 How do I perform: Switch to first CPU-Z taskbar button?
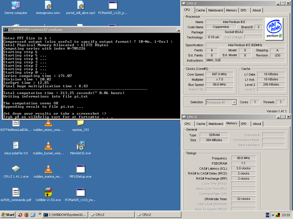click(x=112, y=215)
